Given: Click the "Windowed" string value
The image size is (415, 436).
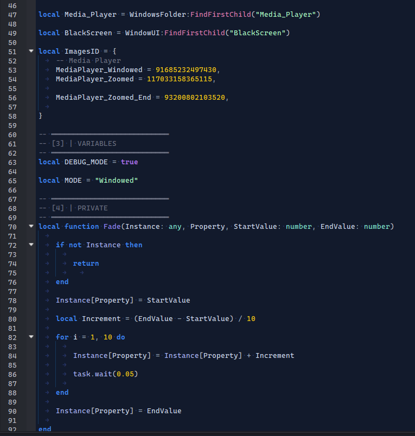Looking at the screenshot, I should [116, 180].
